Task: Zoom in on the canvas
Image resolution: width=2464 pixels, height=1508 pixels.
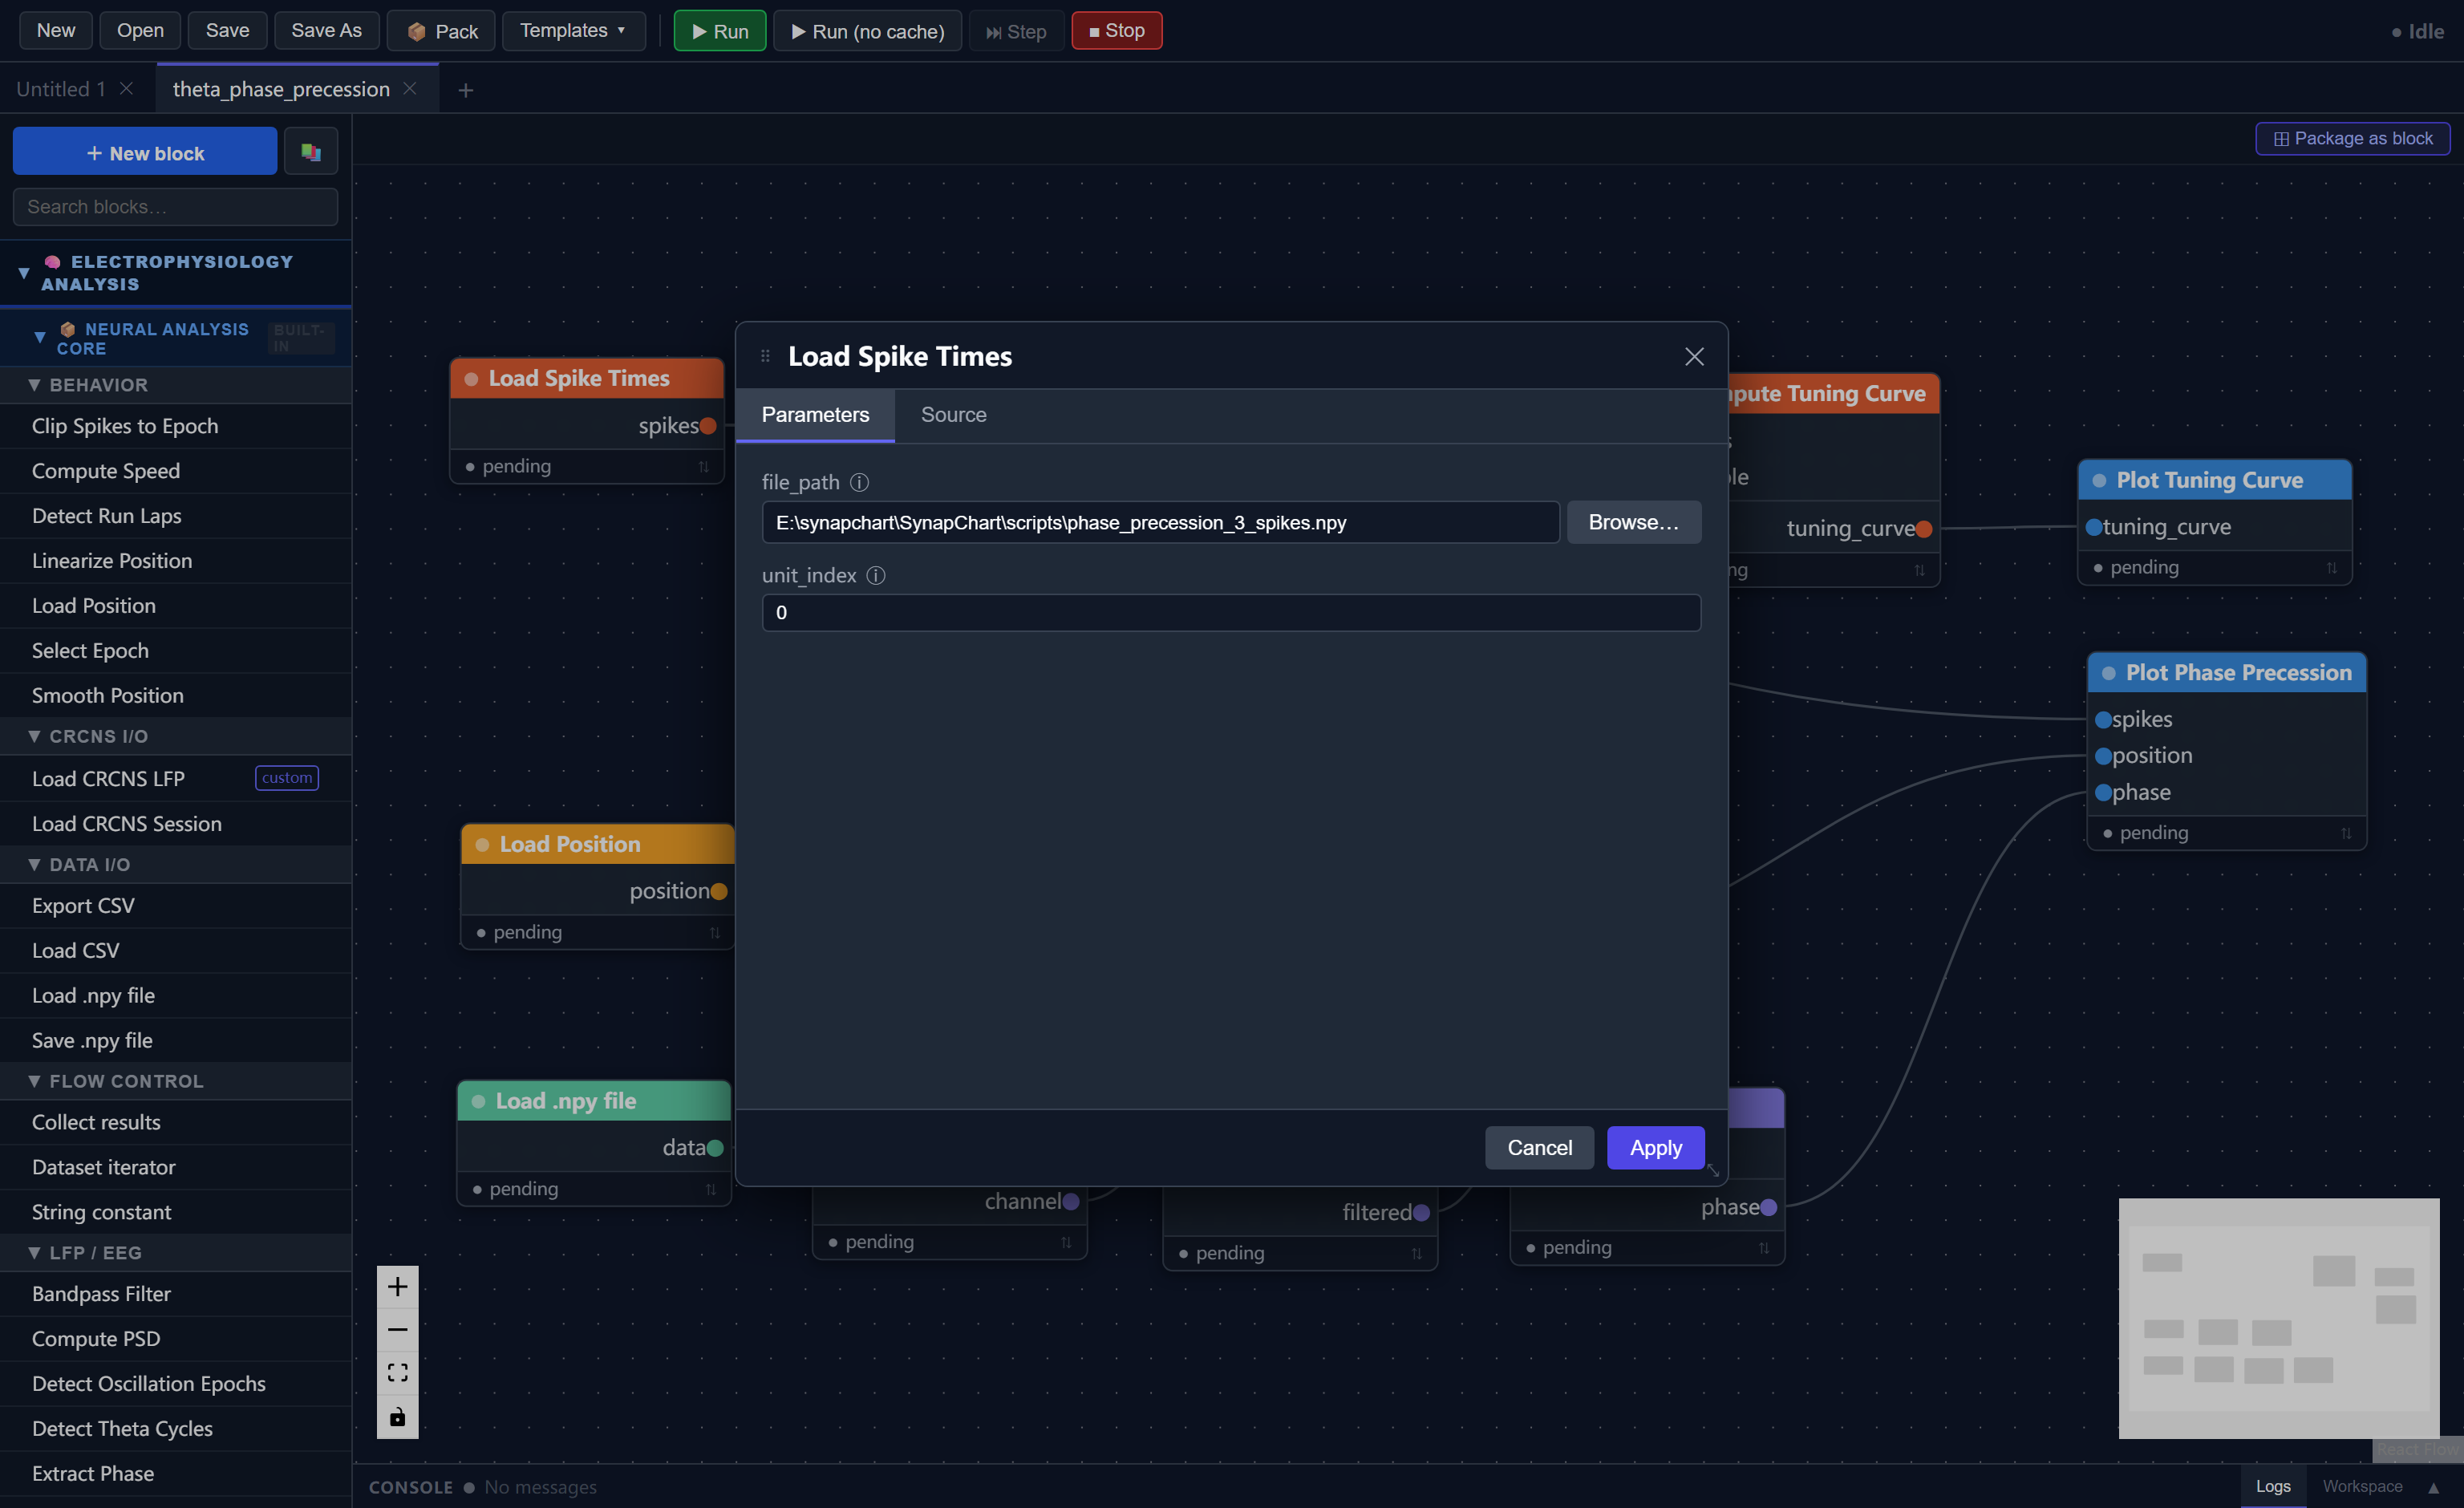Action: point(397,1286)
